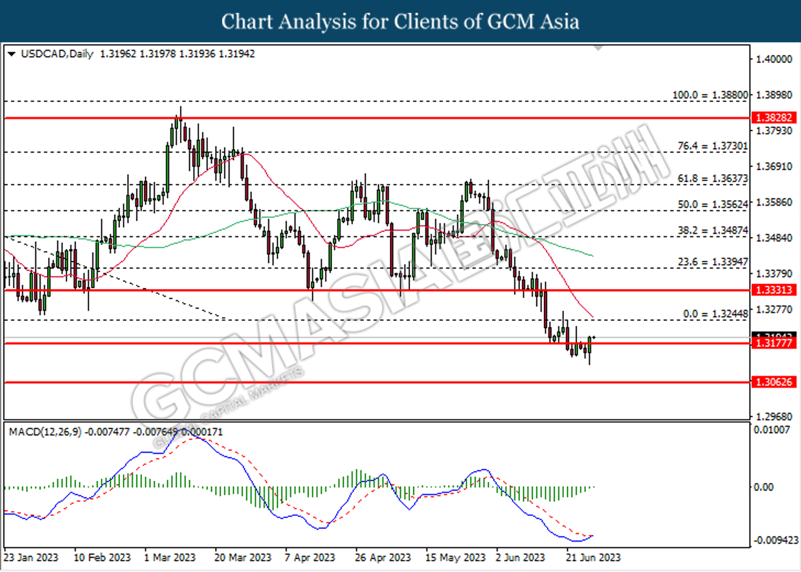Click the red 1.33313 price tag
This screenshot has height=572, width=801.
774,290
